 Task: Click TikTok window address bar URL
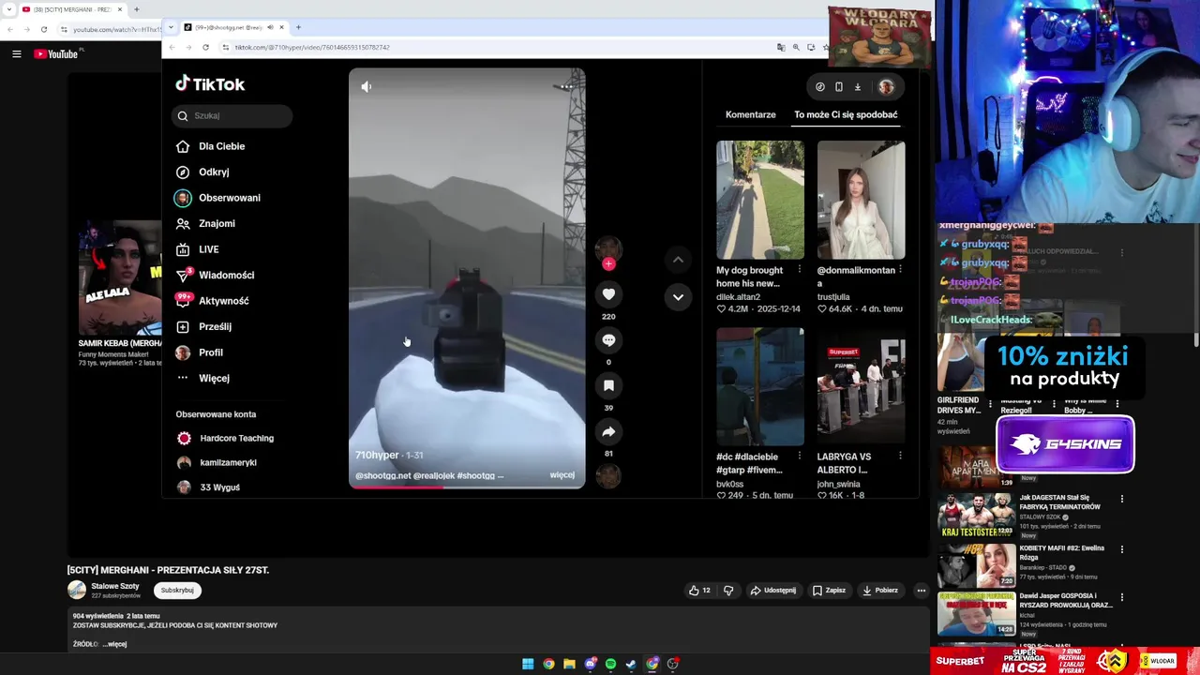[x=312, y=47]
